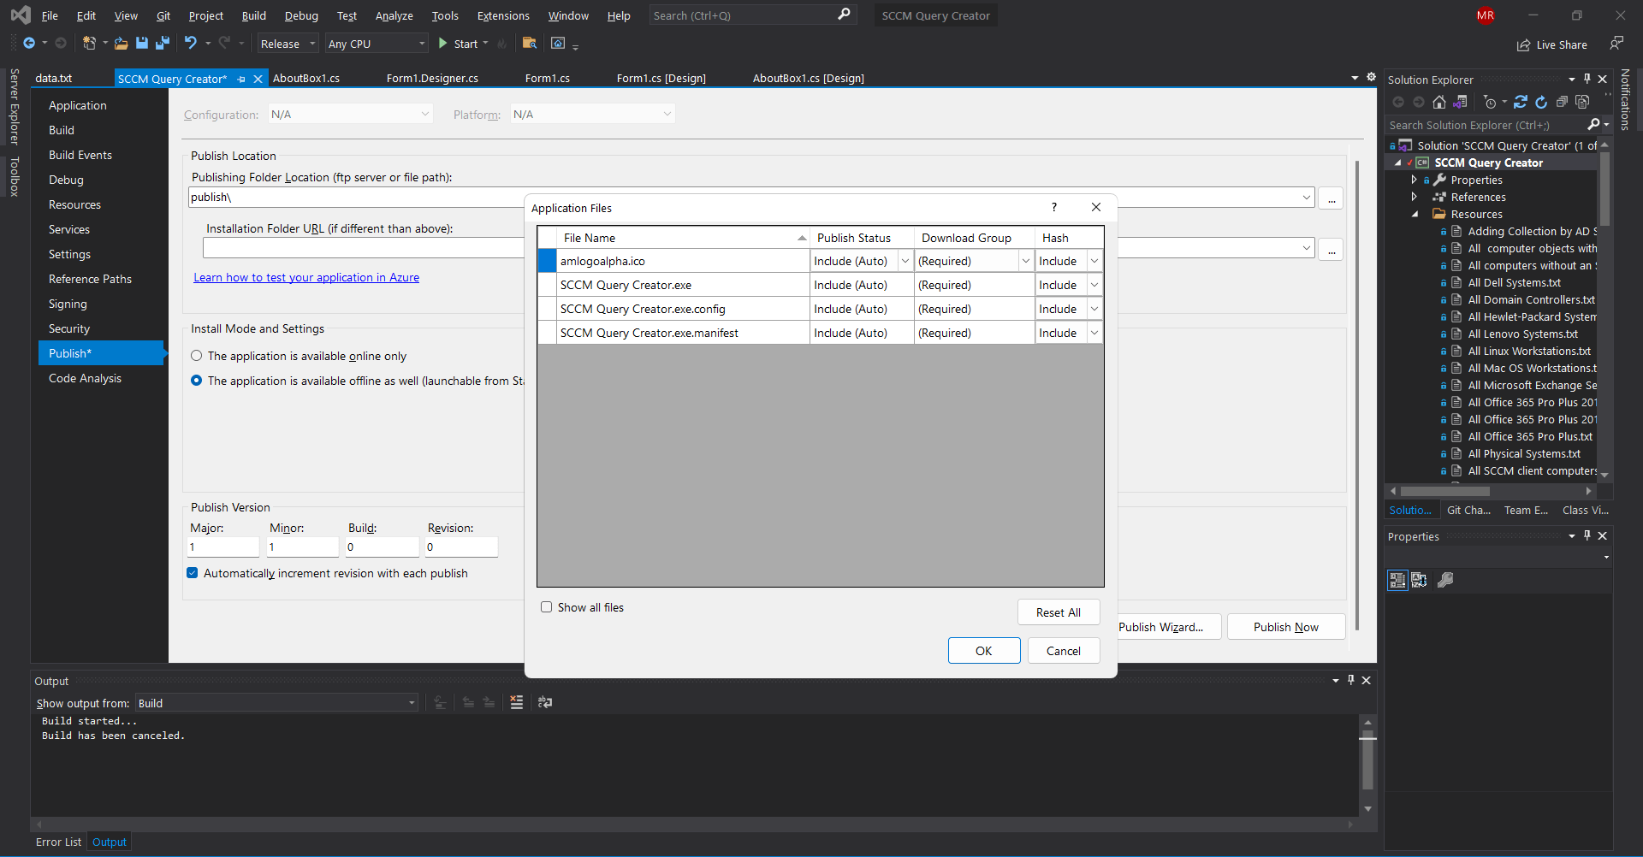This screenshot has width=1643, height=857.
Task: Click Show All Files icon in Solution Explorer
Action: [1582, 102]
